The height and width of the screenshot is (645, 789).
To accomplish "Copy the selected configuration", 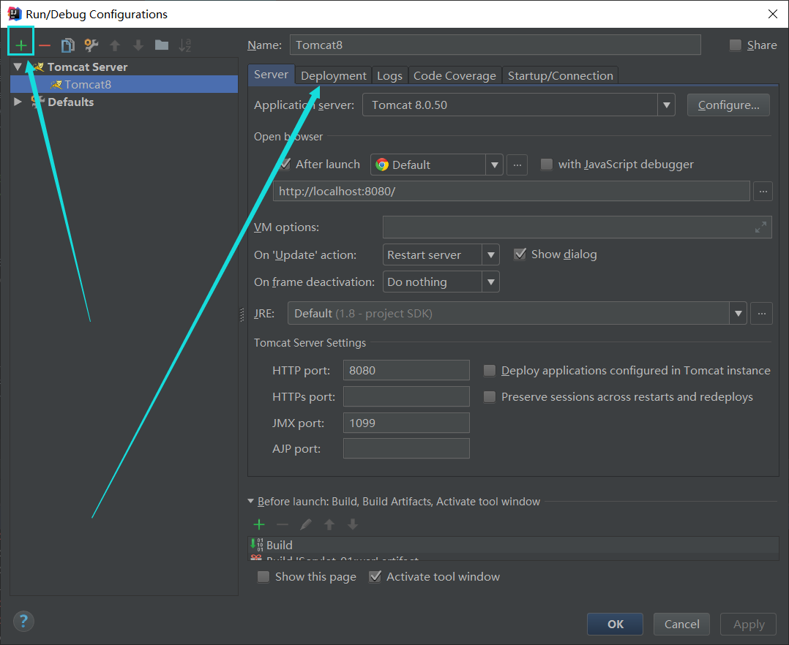I will [x=67, y=46].
